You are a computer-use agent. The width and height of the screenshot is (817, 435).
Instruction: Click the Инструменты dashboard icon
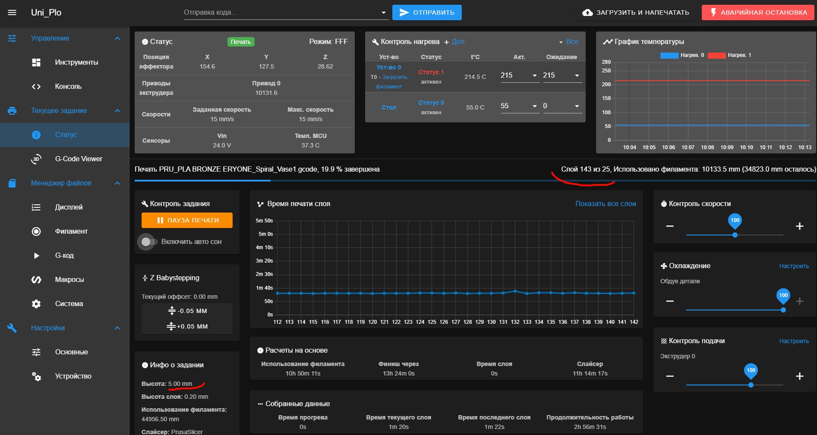(x=36, y=63)
